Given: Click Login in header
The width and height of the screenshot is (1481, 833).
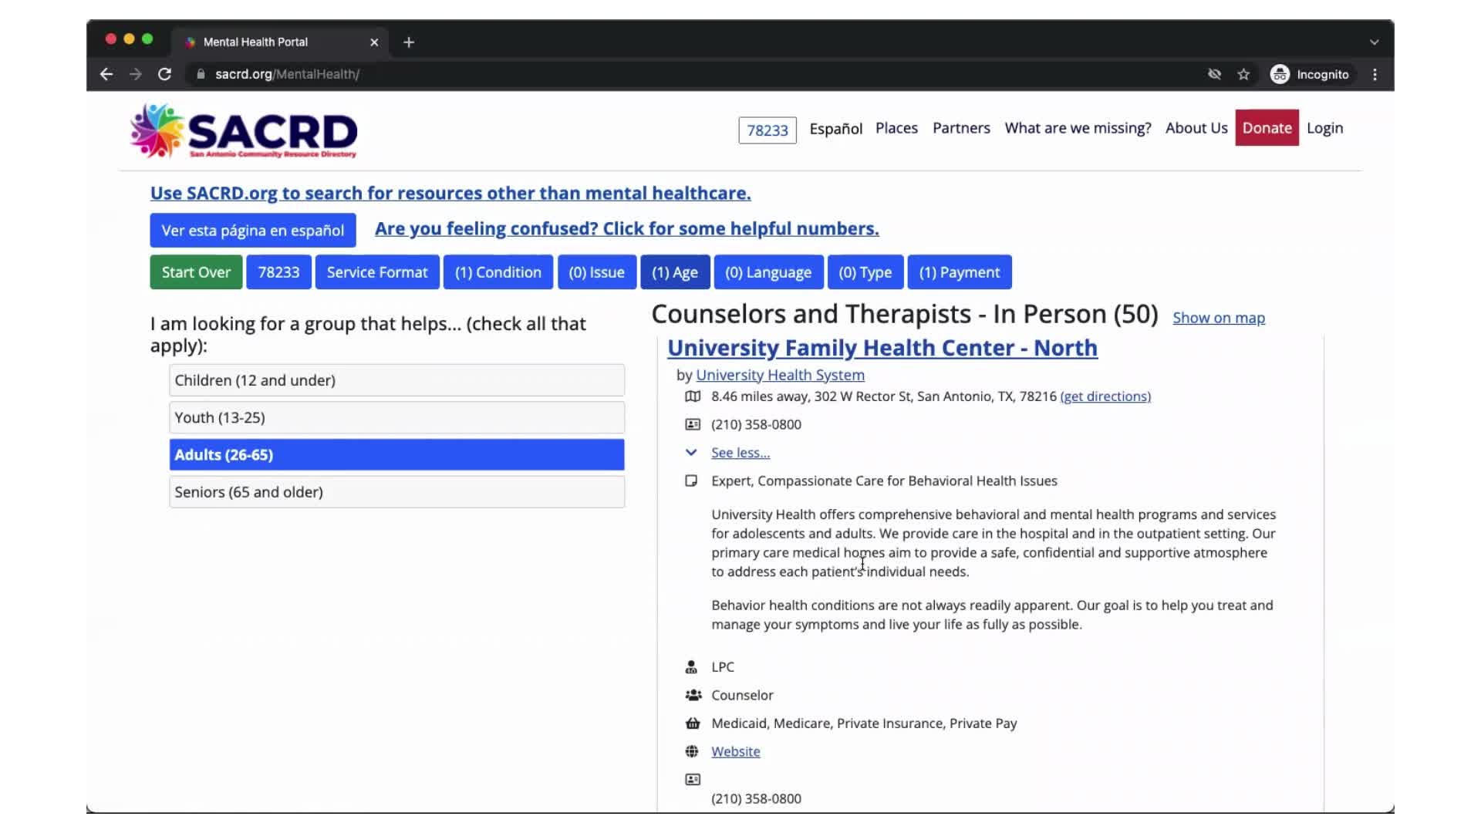Looking at the screenshot, I should 1324,128.
